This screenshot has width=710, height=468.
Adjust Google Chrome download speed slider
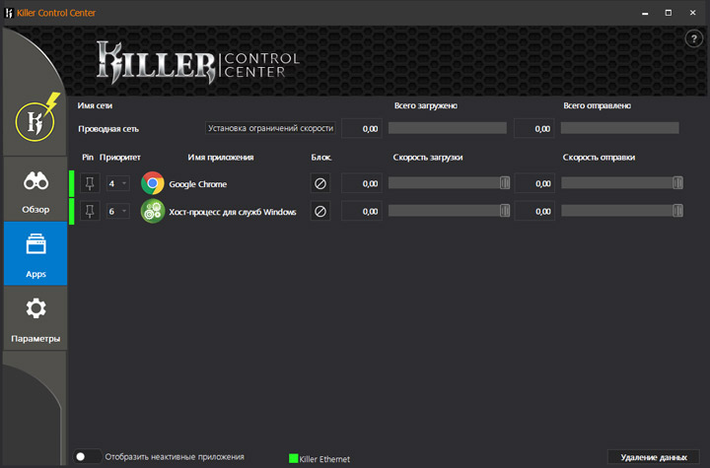[x=505, y=183]
